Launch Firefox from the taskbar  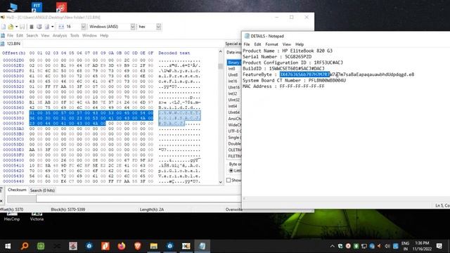point(122,246)
